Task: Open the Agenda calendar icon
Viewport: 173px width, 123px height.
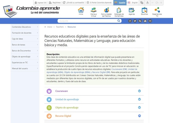Action: [x=132, y=10]
